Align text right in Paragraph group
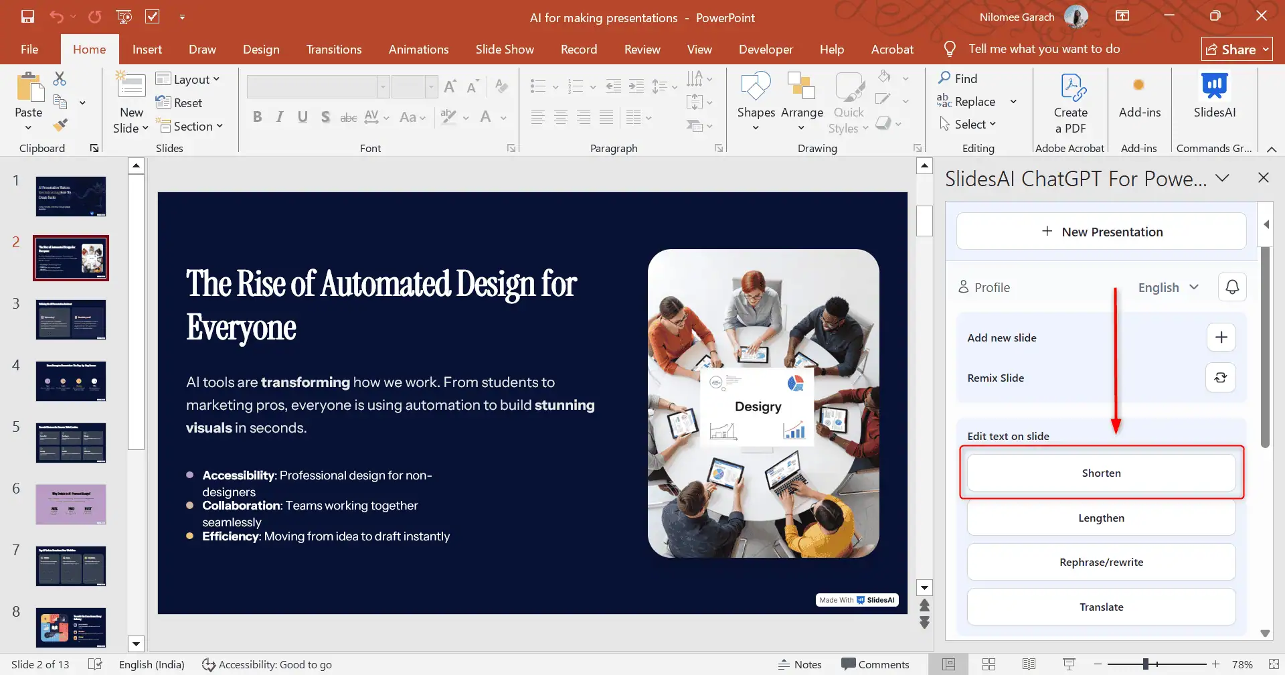This screenshot has height=675, width=1285. click(584, 117)
